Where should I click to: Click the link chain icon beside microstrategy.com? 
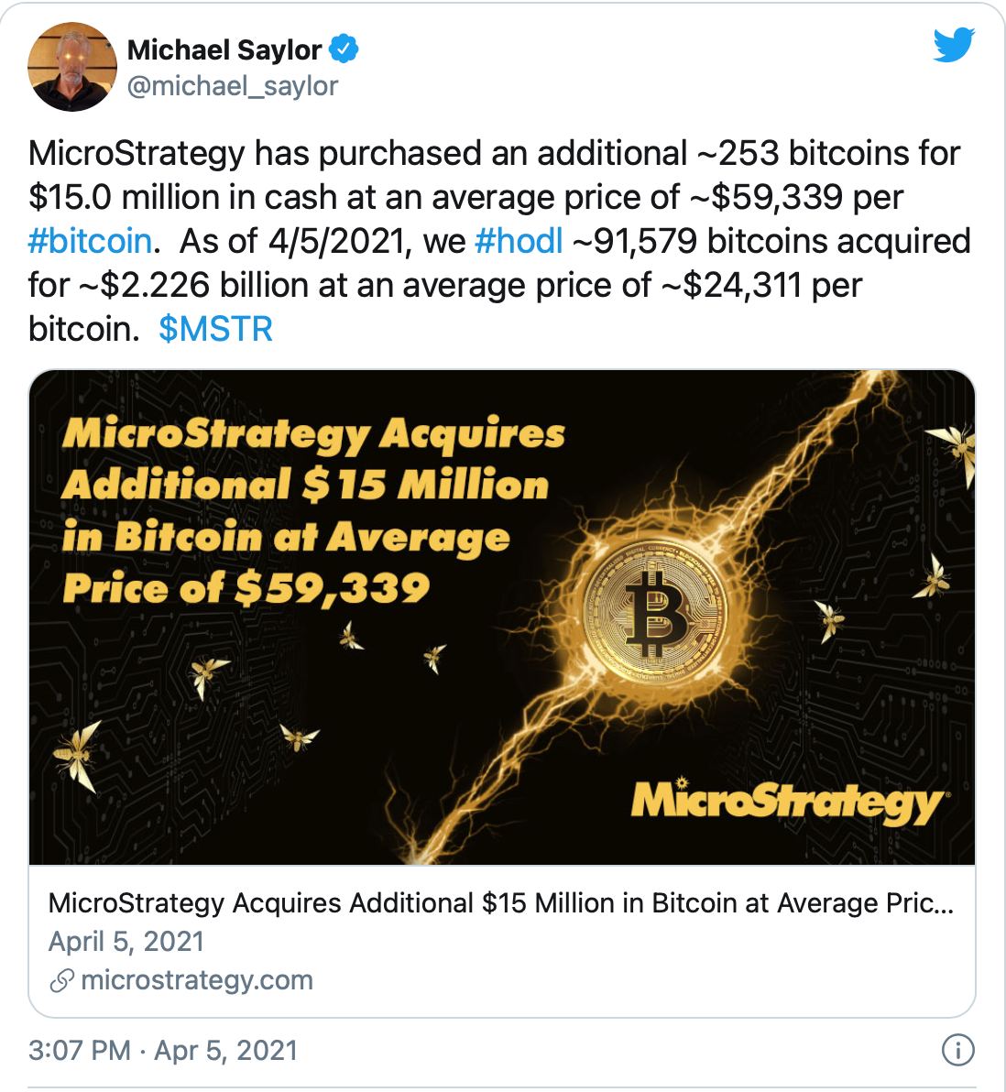click(x=62, y=981)
